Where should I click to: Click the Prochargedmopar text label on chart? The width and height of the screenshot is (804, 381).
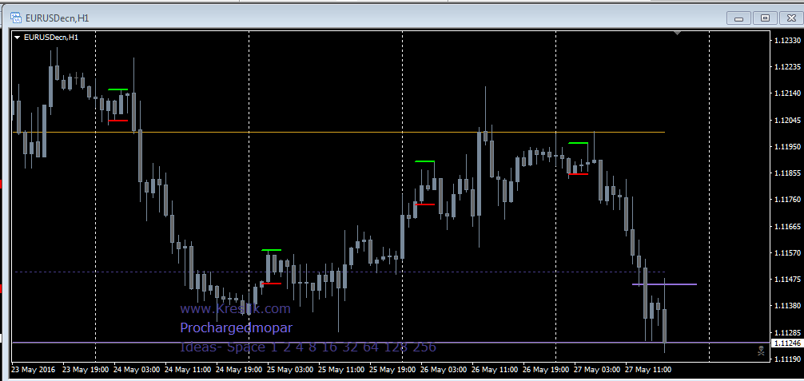click(x=236, y=327)
